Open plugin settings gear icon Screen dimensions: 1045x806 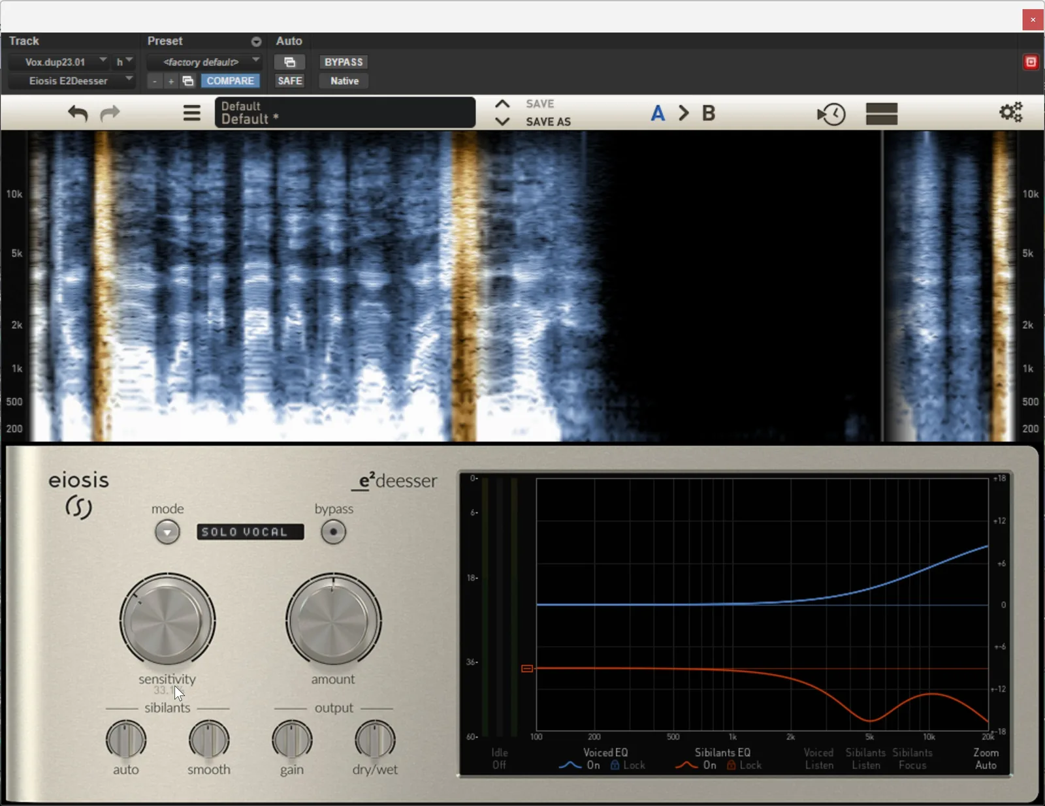pyautogui.click(x=1011, y=112)
